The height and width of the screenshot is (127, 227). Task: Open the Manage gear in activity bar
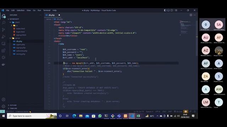coord(4,107)
